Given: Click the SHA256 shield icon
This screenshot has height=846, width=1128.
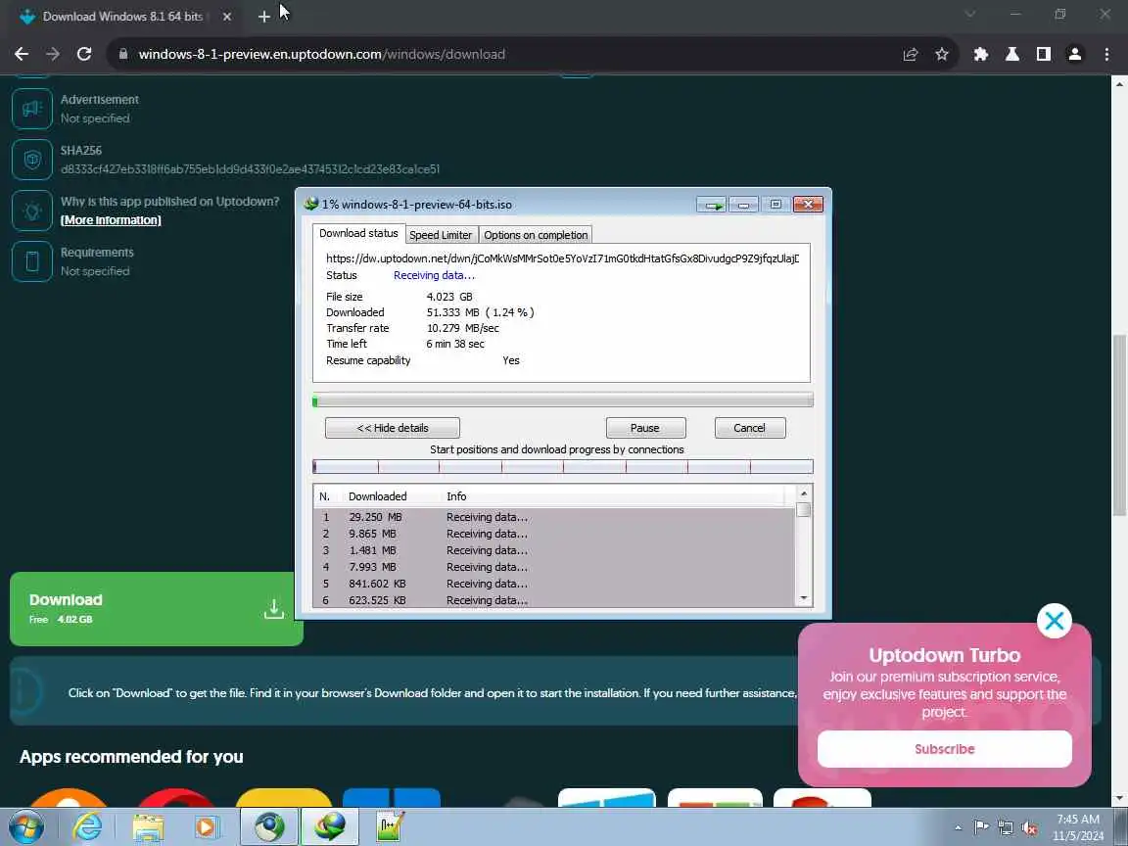Looking at the screenshot, I should click(32, 159).
